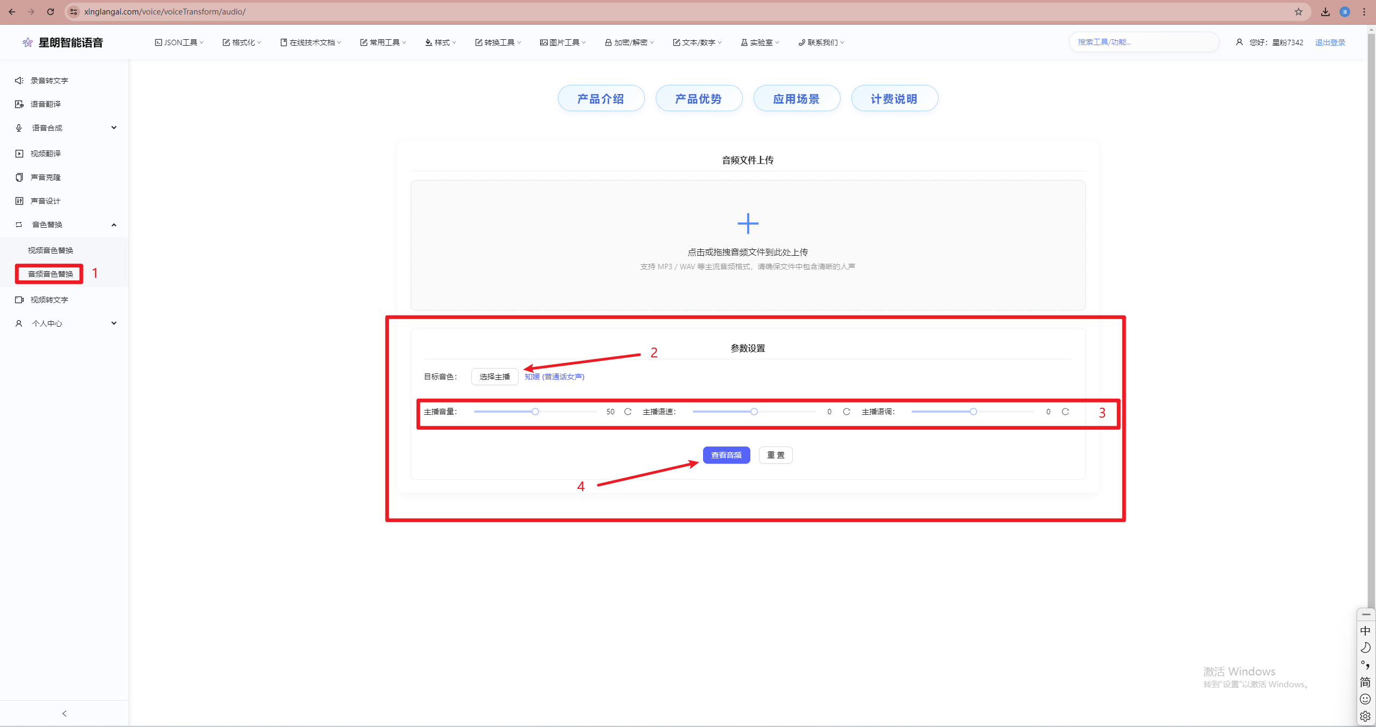Image resolution: width=1376 pixels, height=727 pixels.
Task: Open the 转换工具 dropdown menu
Action: click(498, 42)
